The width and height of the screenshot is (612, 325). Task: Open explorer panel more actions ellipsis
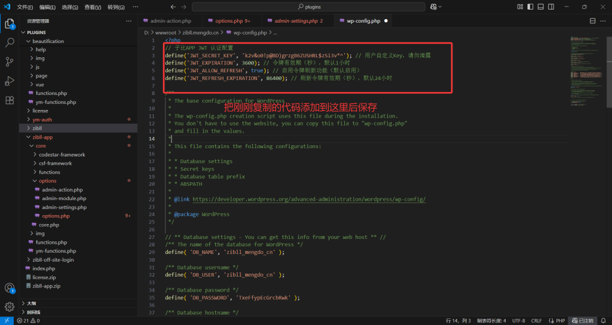129,21
